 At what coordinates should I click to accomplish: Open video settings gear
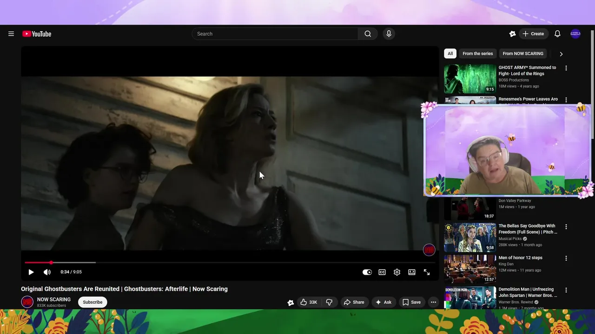[397, 272]
